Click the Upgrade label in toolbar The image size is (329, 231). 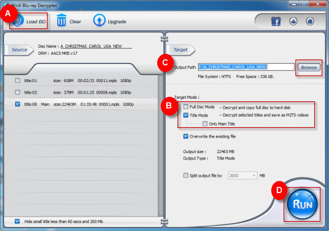click(x=117, y=22)
